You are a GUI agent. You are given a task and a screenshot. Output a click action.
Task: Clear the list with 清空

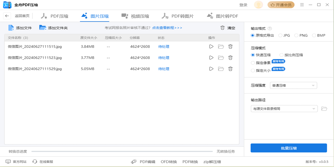click(228, 28)
